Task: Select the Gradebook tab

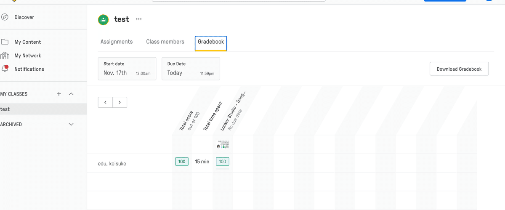Action: click(x=211, y=43)
